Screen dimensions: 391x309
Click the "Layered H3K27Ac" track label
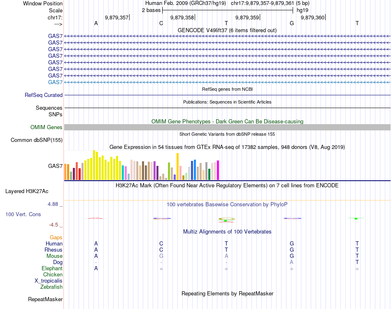[27, 191]
